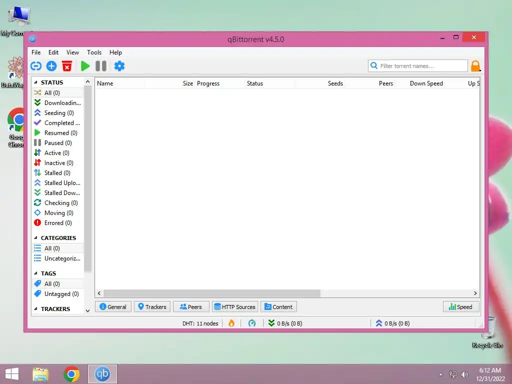Open the lock icon dropdown arrow
512x384 pixels.
[x=480, y=70]
